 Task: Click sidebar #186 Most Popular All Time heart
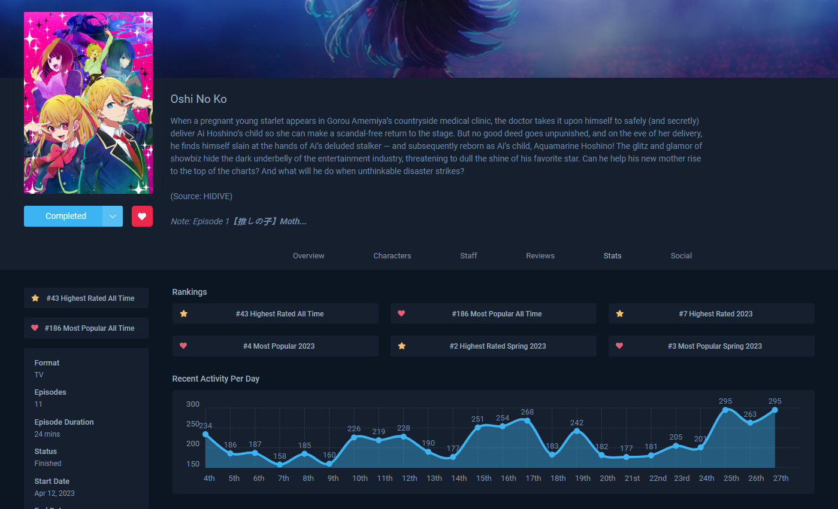point(35,328)
